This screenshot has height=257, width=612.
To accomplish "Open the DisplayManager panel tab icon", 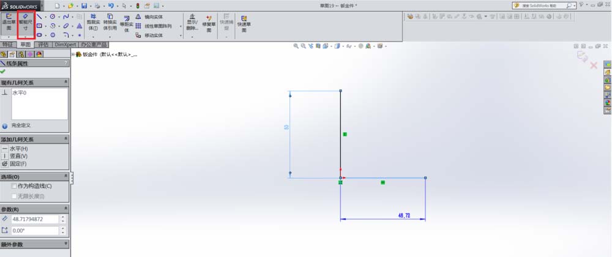I will coord(39,54).
